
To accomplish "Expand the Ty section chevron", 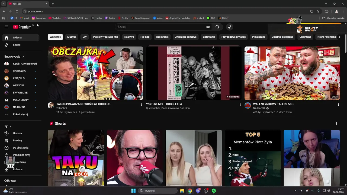I will (10, 126).
